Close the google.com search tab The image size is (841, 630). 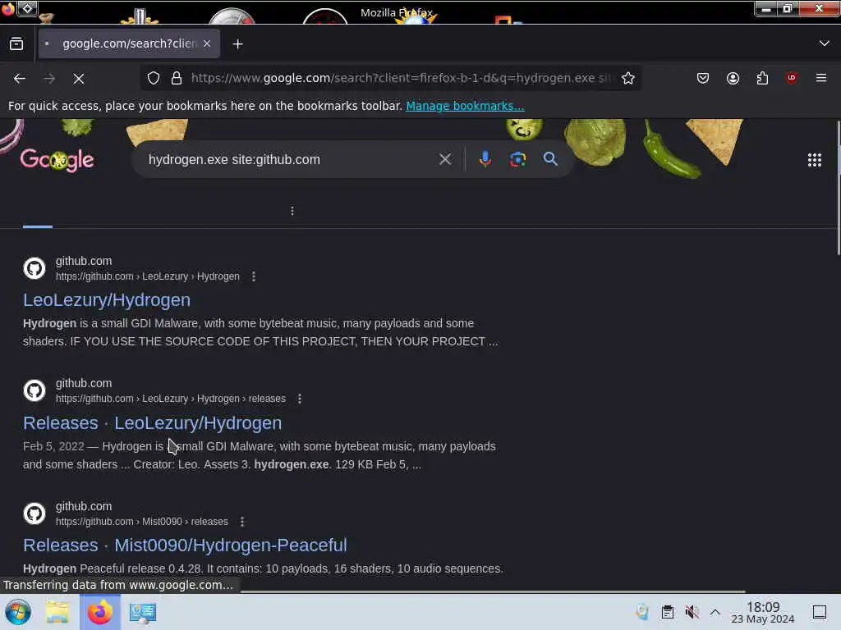(207, 43)
